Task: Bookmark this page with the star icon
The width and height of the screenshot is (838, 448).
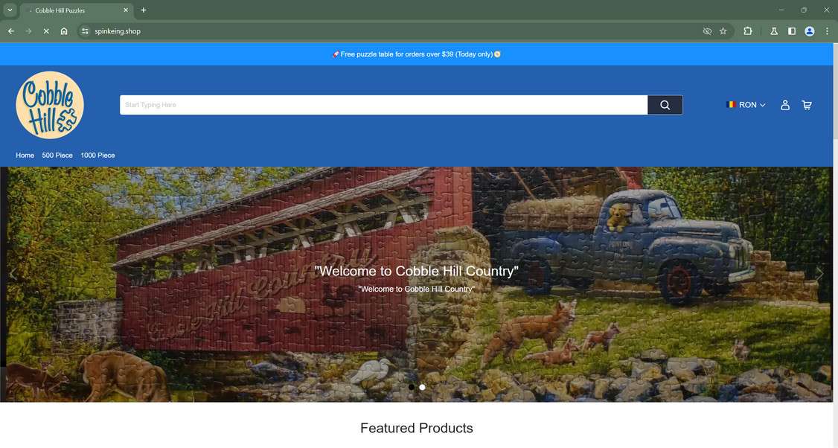Action: click(x=723, y=31)
